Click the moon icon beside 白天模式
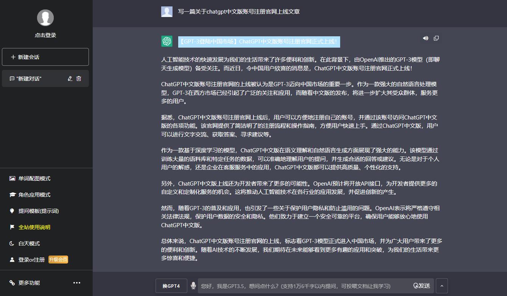The width and height of the screenshot is (507, 296). [12, 243]
